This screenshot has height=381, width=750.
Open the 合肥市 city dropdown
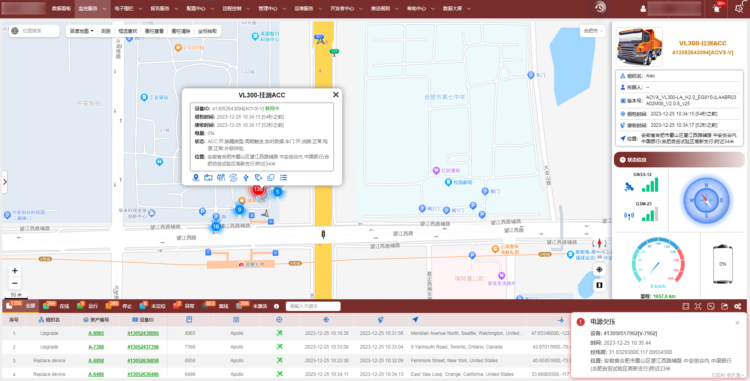593,31
